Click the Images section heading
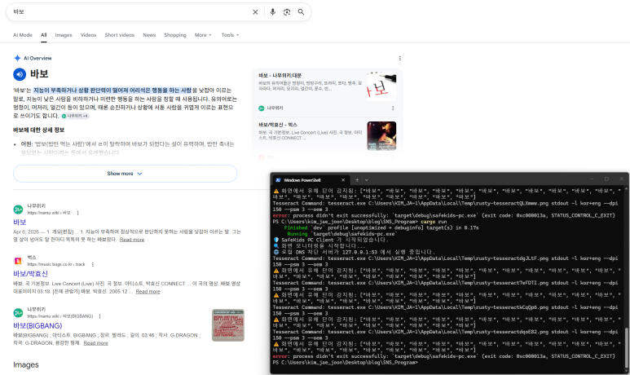The width and height of the screenshot is (630, 375). (26, 365)
